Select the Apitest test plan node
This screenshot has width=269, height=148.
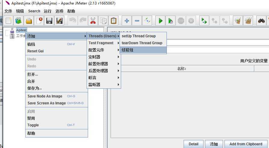click(x=21, y=30)
